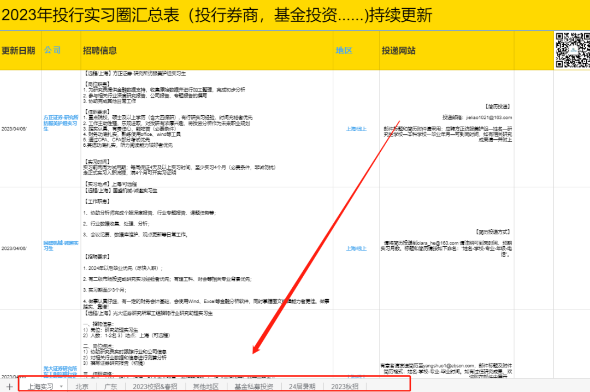This screenshot has height=392, width=590.
Task: Add a new sheet with the plus icon
Action: pos(9,387)
